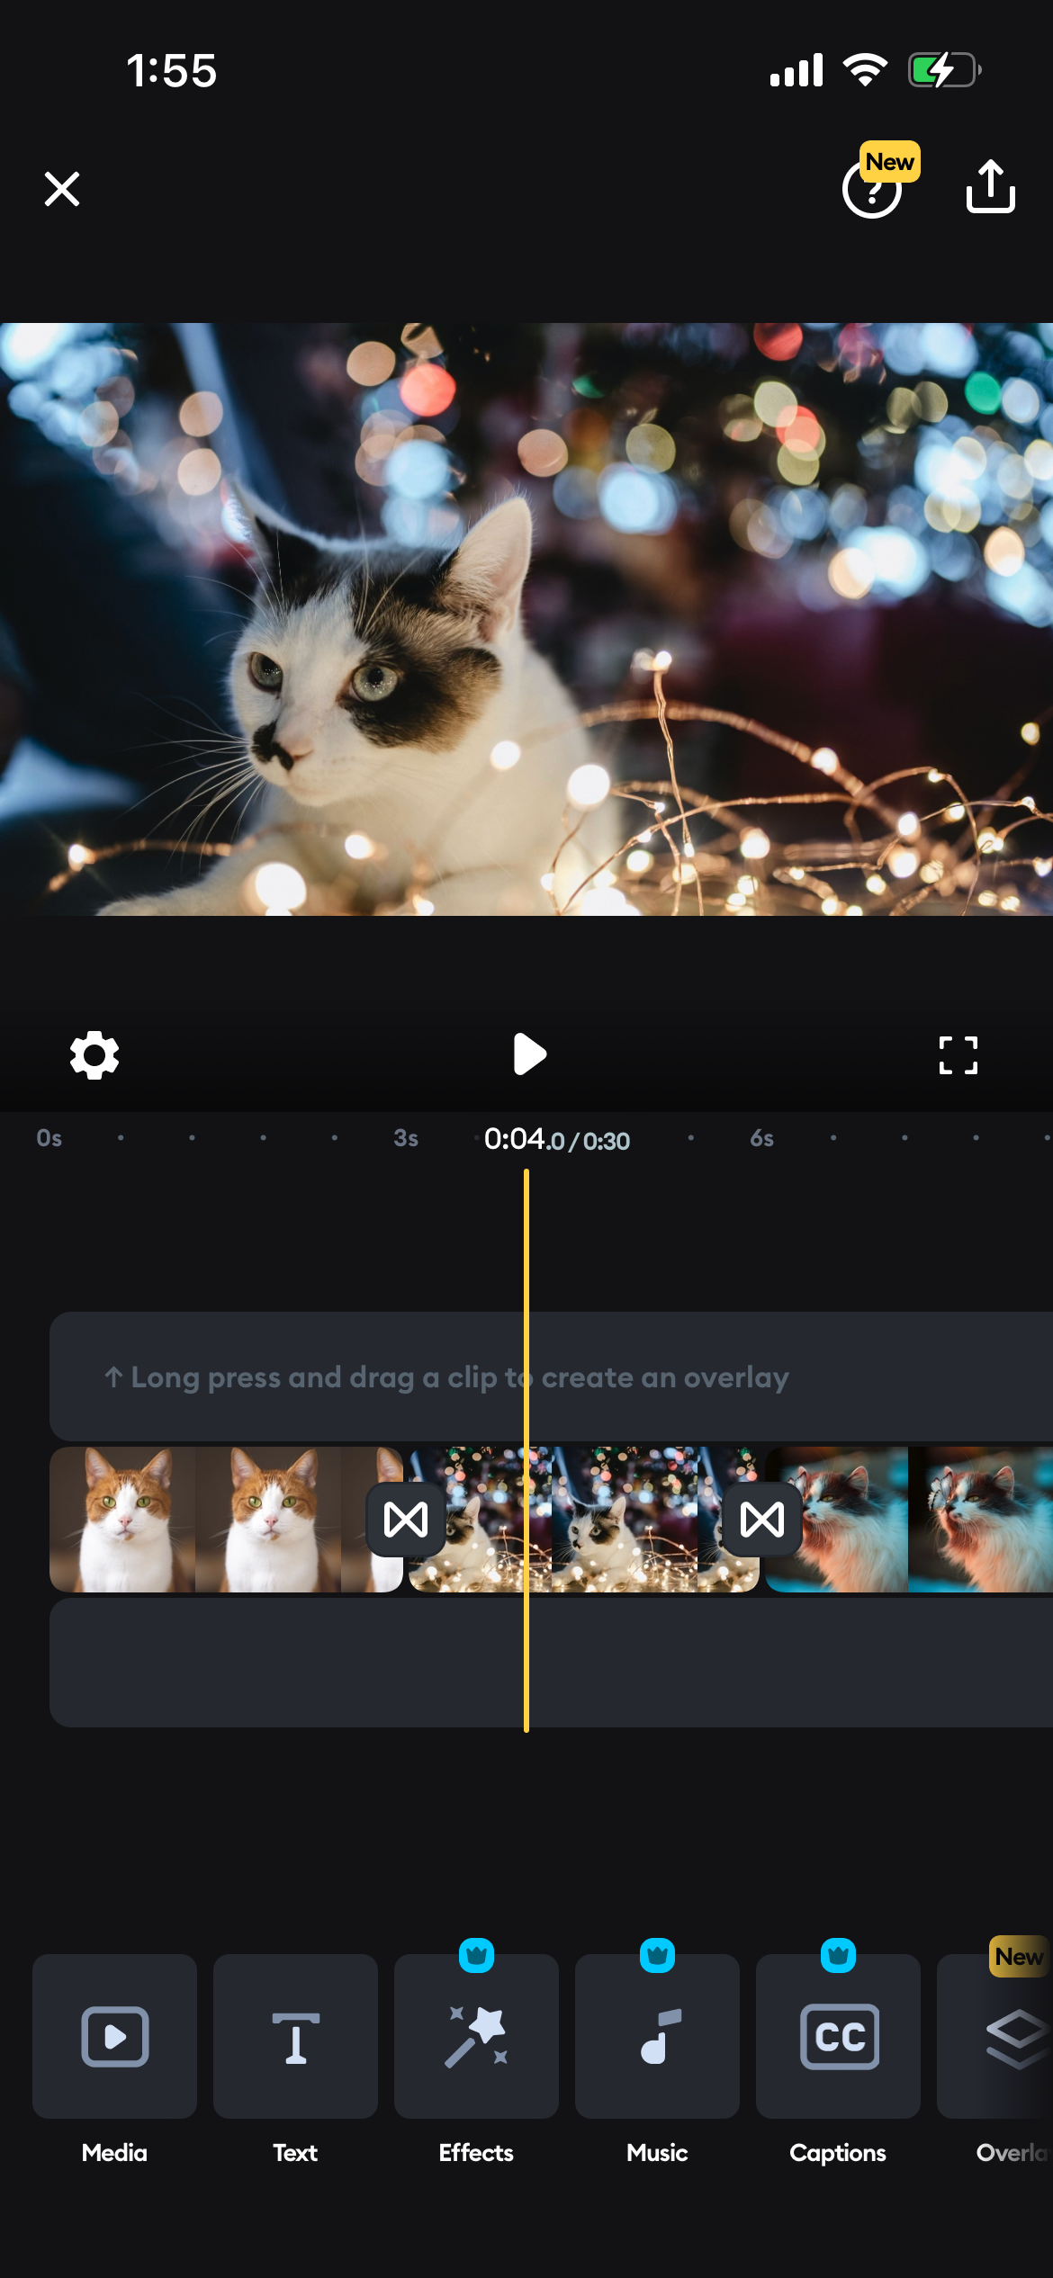The height and width of the screenshot is (2278, 1053).
Task: Open the Text tool
Action: [x=295, y=2036]
